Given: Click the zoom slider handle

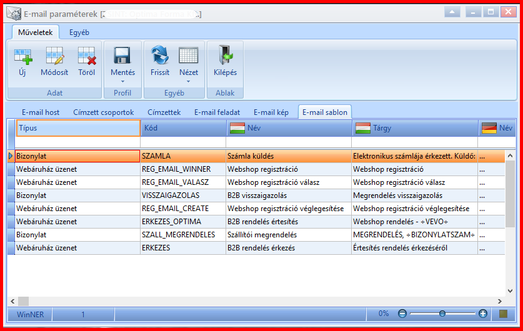Looking at the screenshot, I should tap(442, 314).
